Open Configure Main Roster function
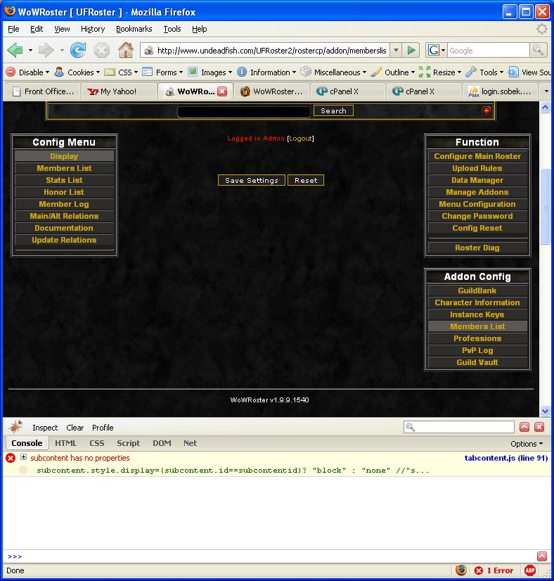Viewport: 554px width, 581px height. pyautogui.click(x=477, y=156)
